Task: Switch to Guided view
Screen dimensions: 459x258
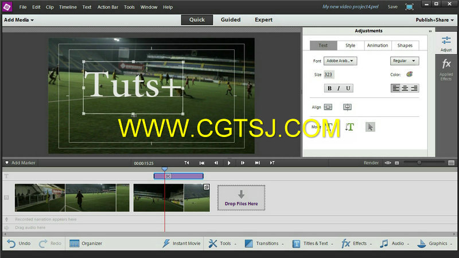Action: (231, 20)
